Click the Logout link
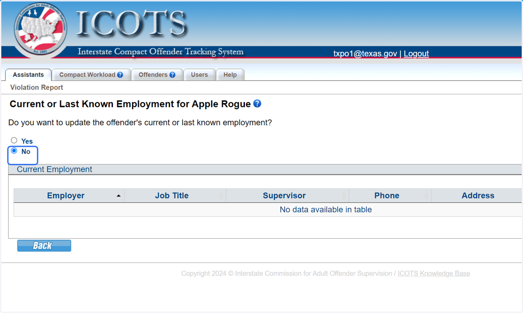 pos(416,53)
